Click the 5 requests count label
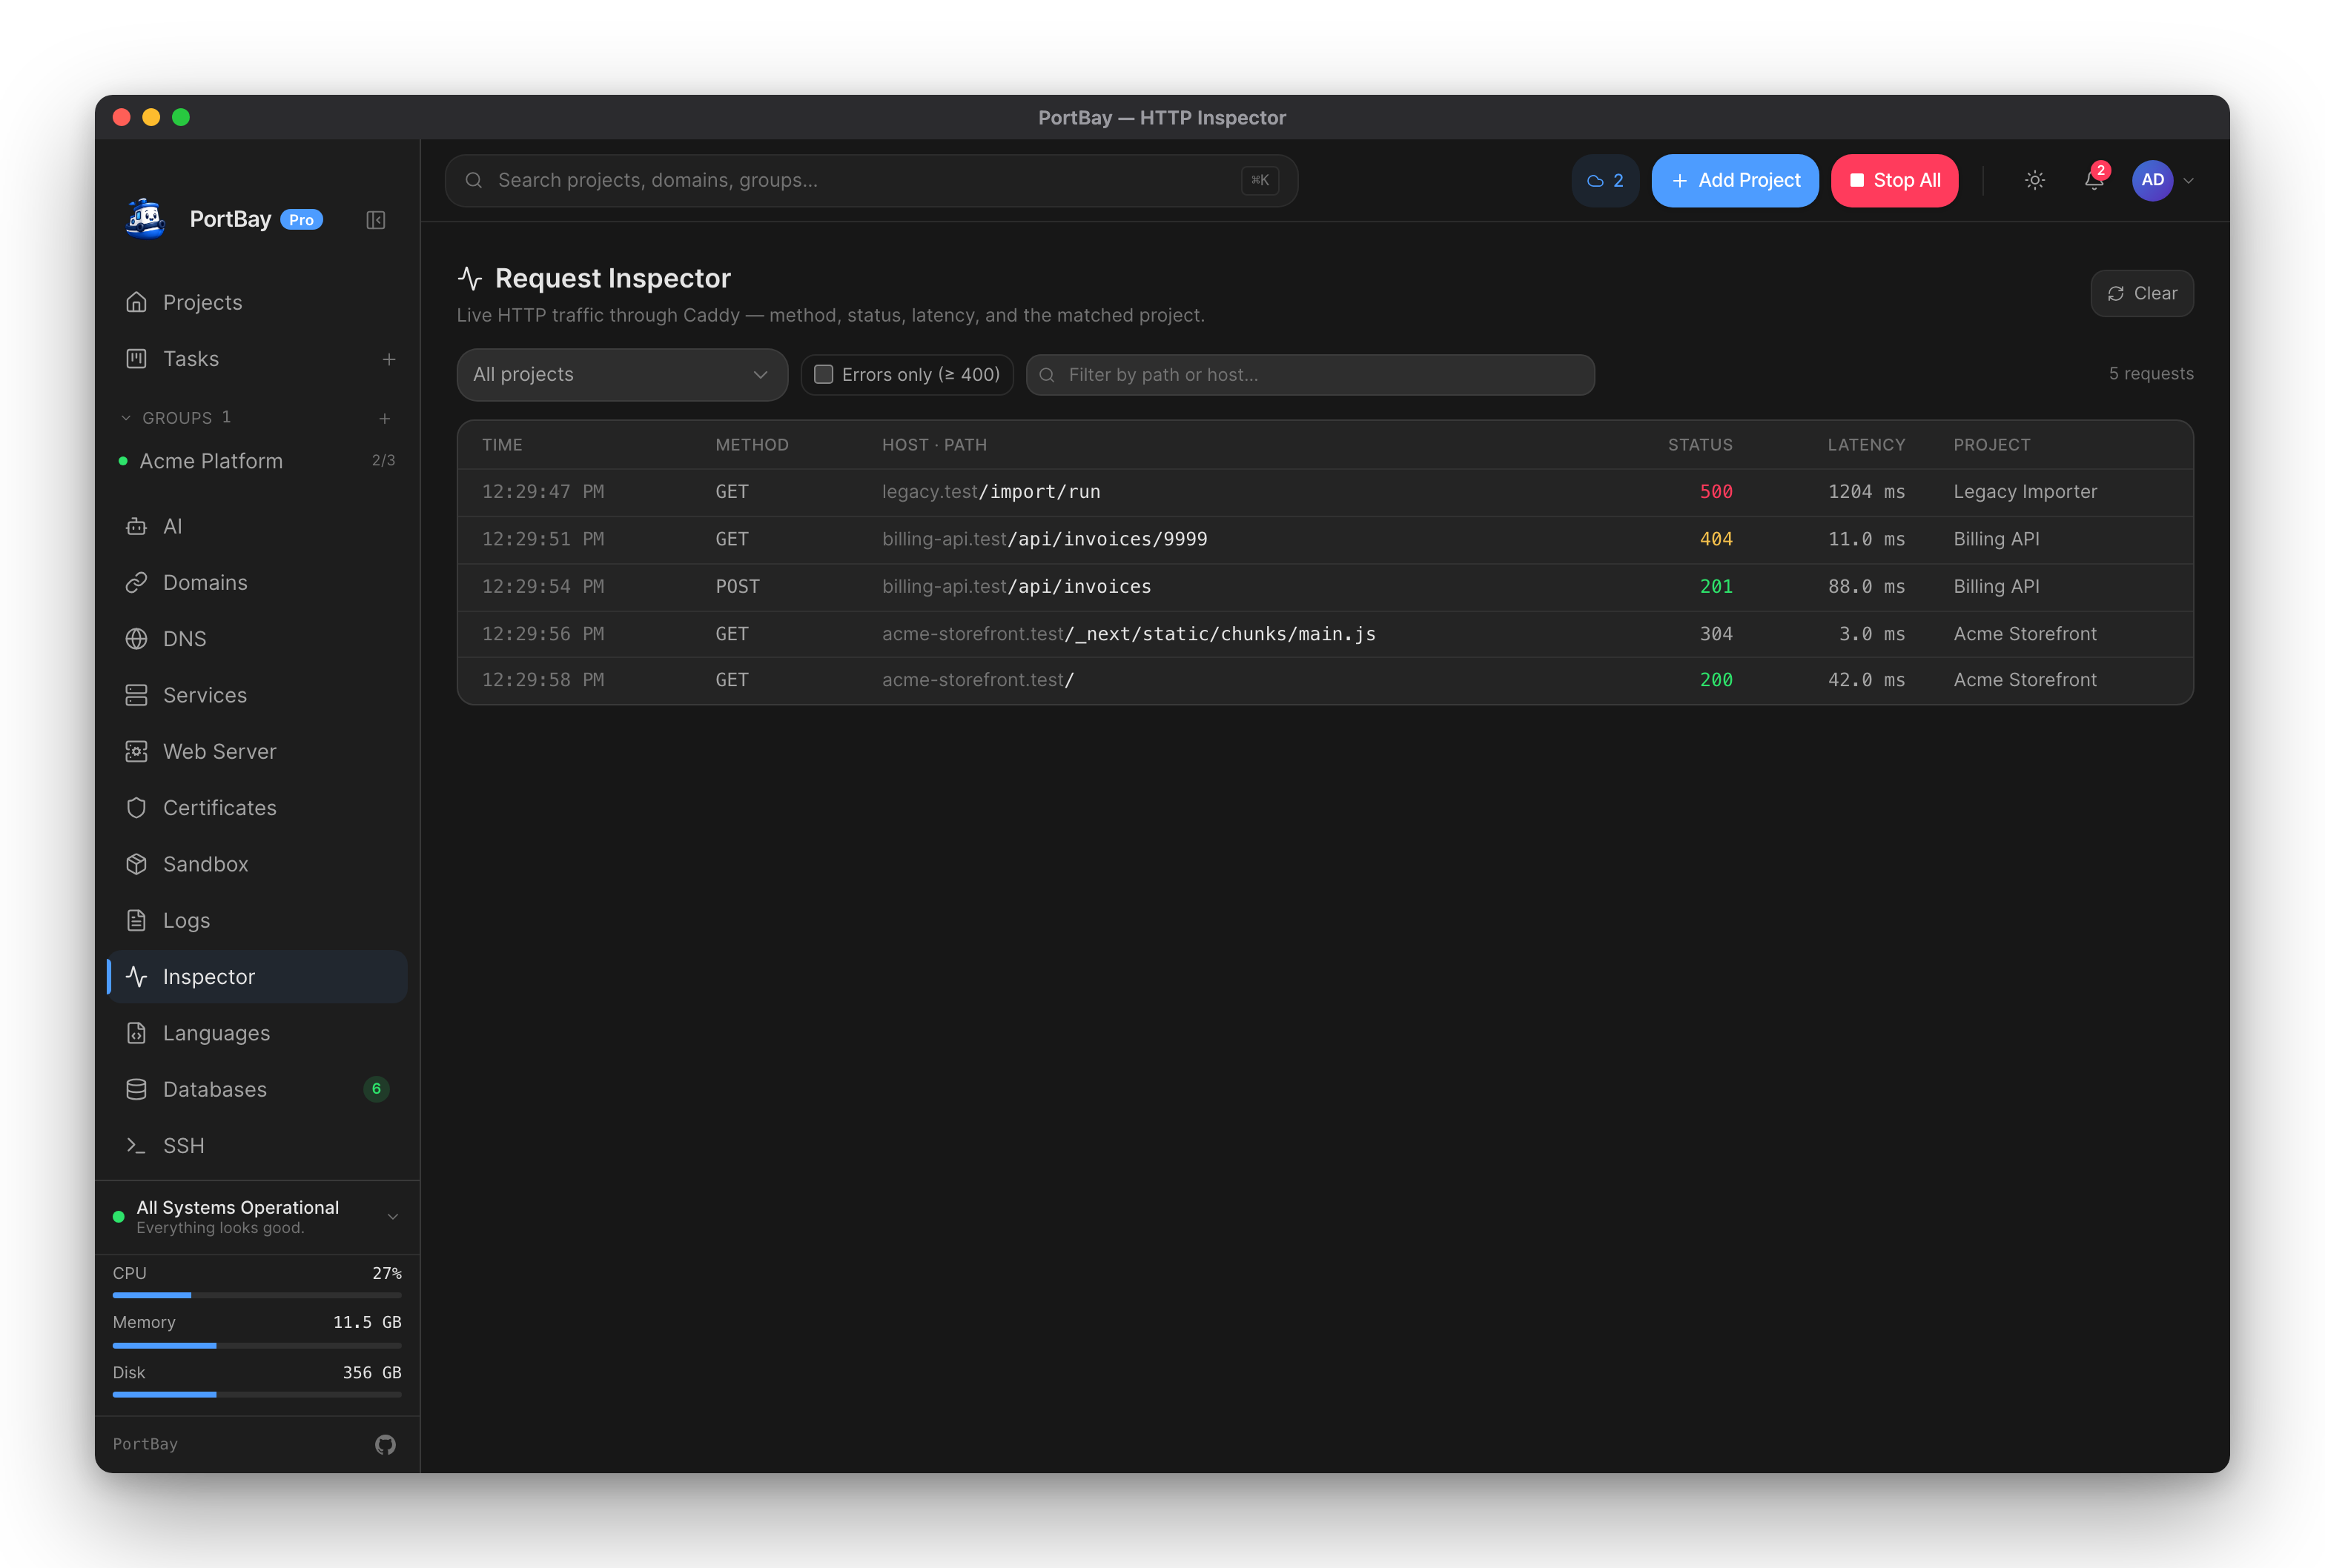The image size is (2325, 1568). coord(2151,374)
